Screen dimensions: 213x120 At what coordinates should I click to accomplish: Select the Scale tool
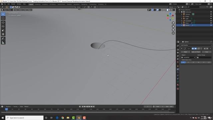[3, 30]
